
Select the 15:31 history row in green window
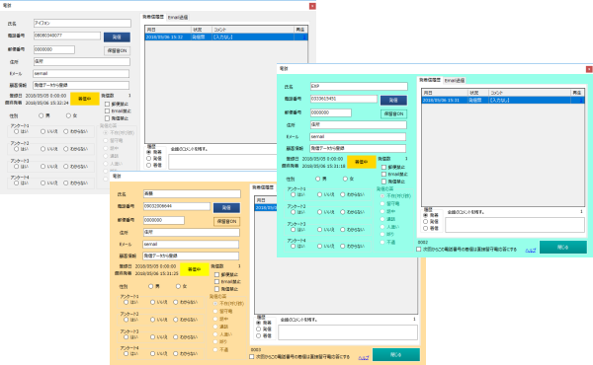[x=503, y=100]
